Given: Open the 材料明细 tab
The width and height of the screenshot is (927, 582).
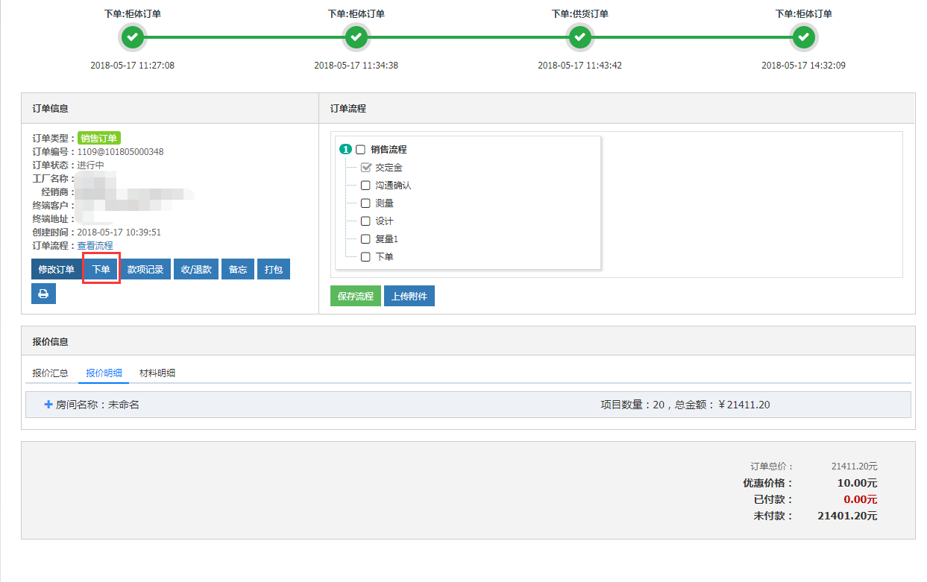Looking at the screenshot, I should tap(157, 373).
